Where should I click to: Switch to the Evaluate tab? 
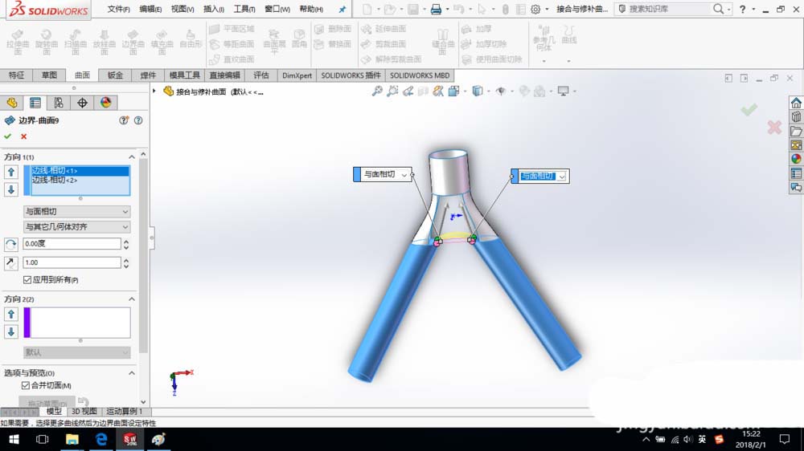coord(261,75)
